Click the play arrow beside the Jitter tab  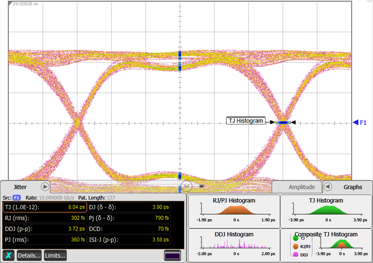pyautogui.click(x=45, y=187)
